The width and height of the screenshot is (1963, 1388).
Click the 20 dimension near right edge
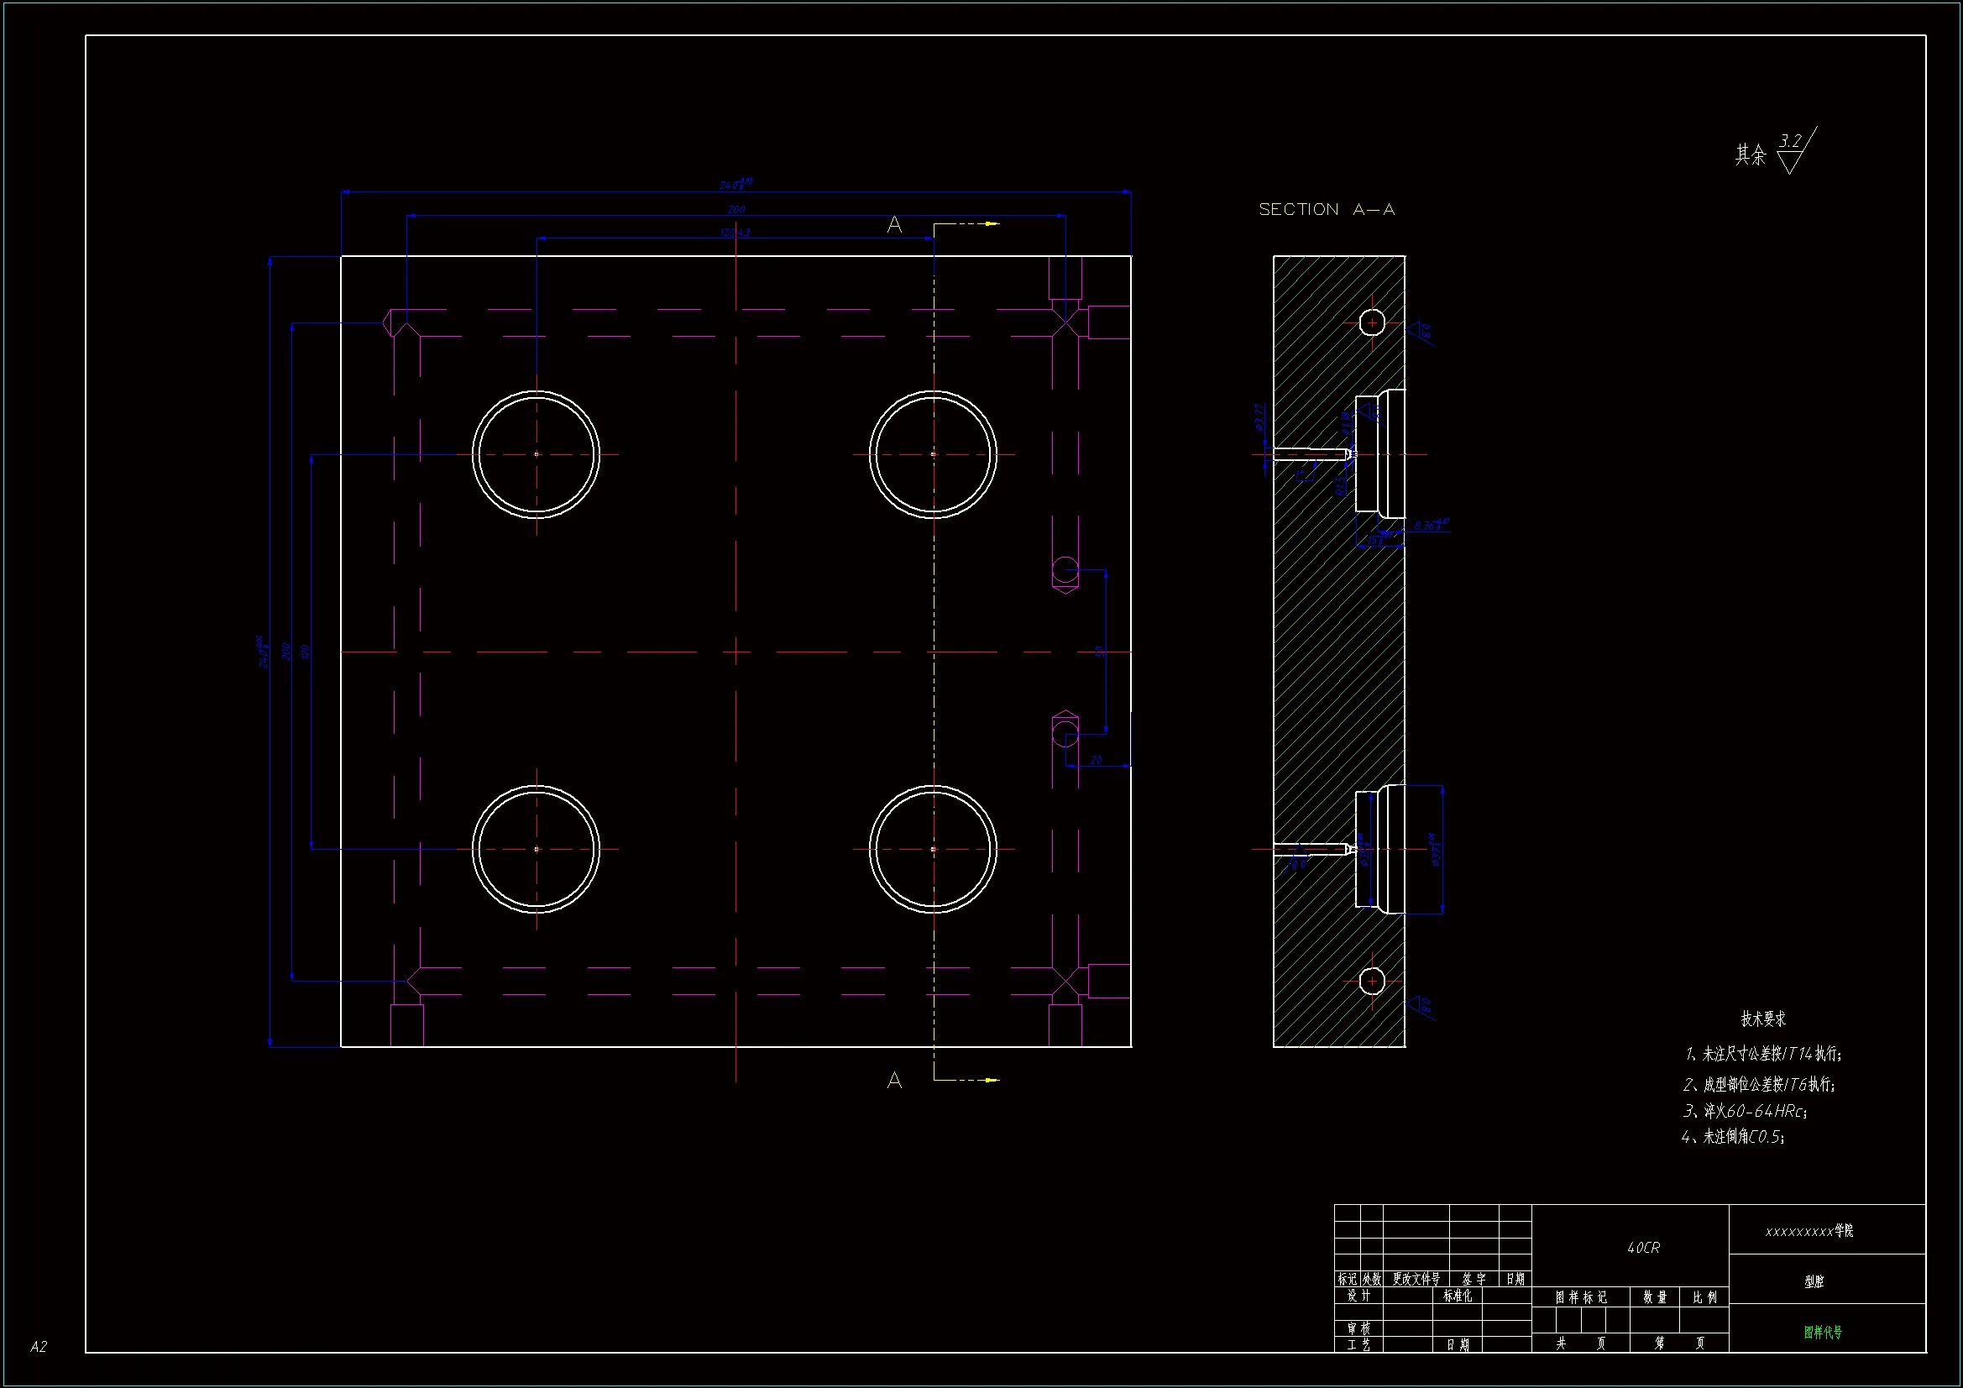coord(1096,760)
